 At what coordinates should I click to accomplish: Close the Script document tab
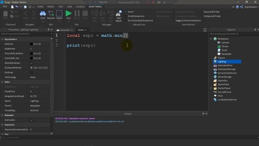coord(86,30)
